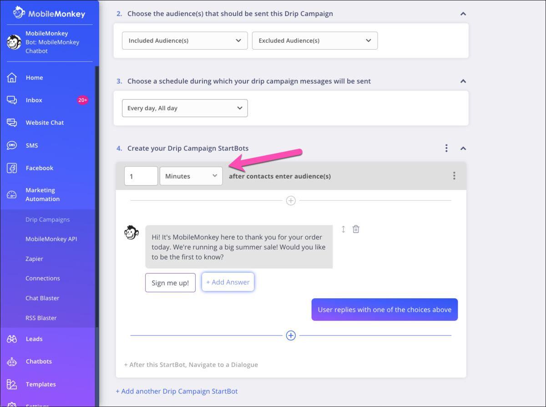Click After this StartBot, Navigate to a Dialogue

click(x=191, y=365)
